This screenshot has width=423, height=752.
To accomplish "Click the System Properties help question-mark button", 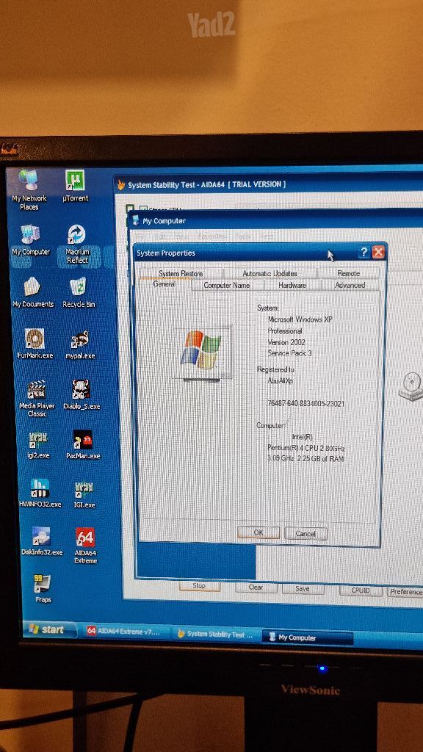I will 364,253.
